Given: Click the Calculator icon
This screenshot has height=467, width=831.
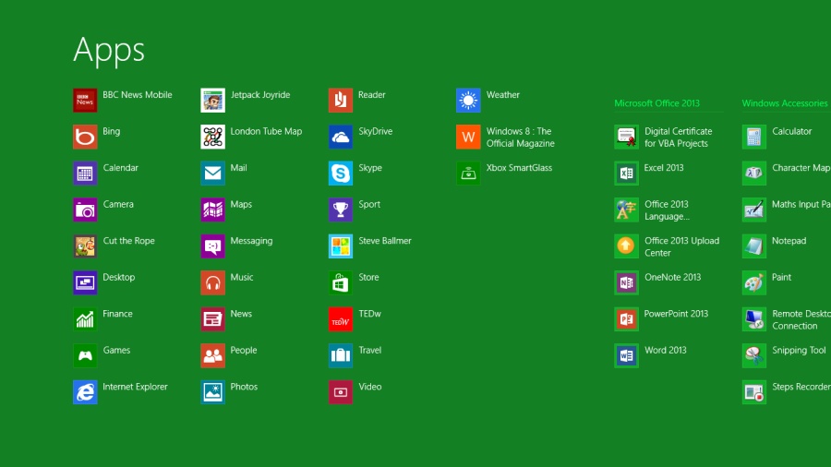Looking at the screenshot, I should (753, 137).
